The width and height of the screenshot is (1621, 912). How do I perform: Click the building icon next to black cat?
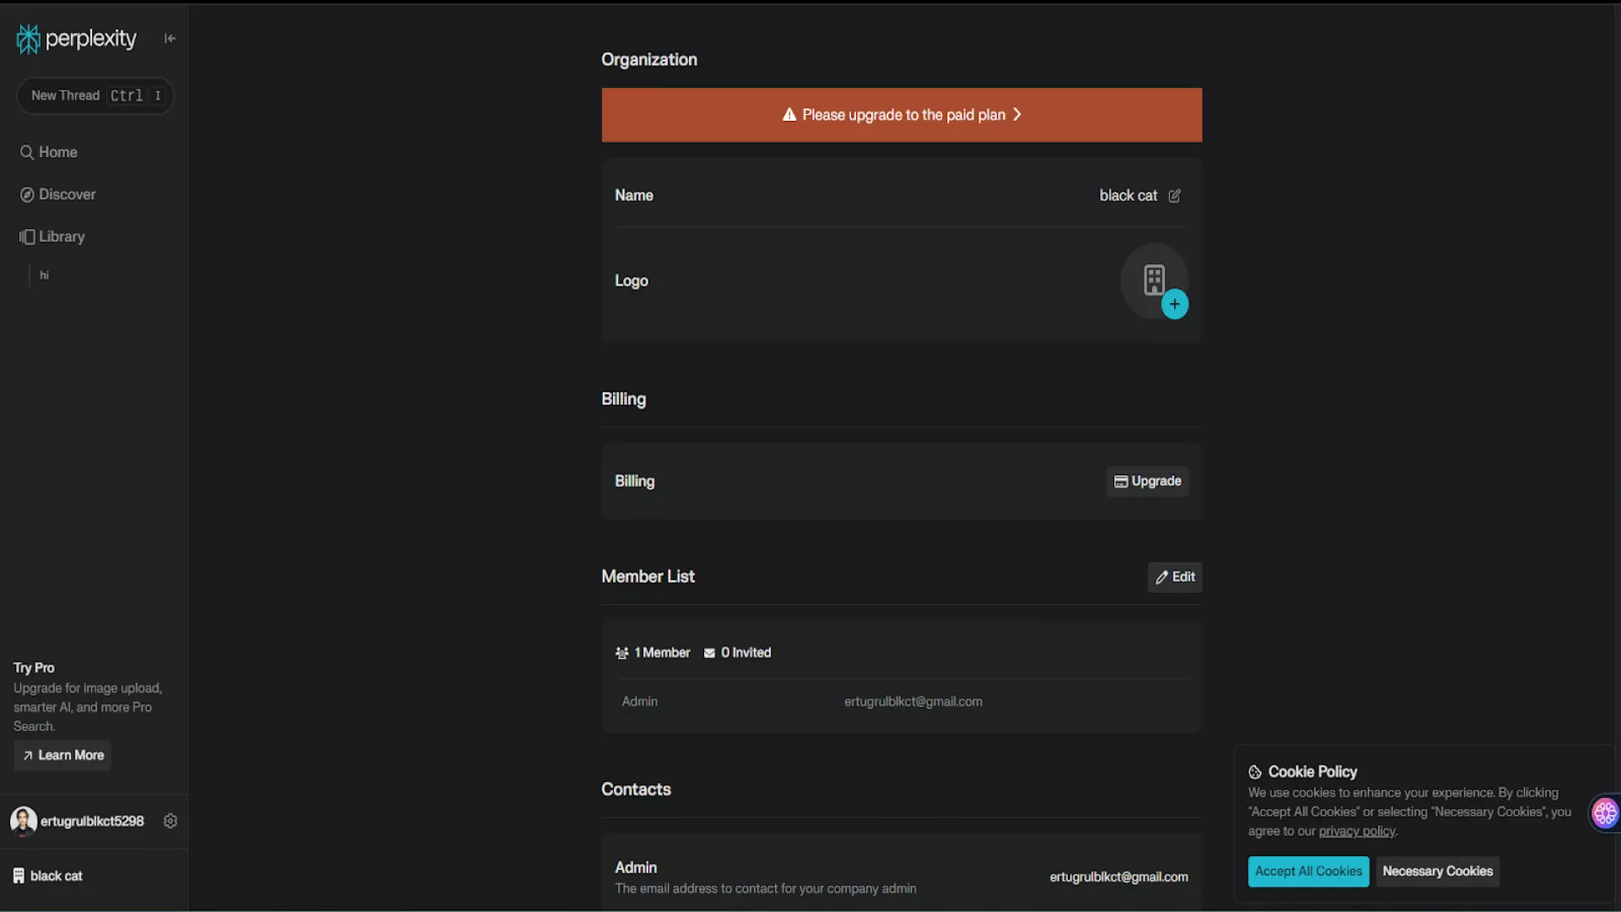pyautogui.click(x=19, y=876)
